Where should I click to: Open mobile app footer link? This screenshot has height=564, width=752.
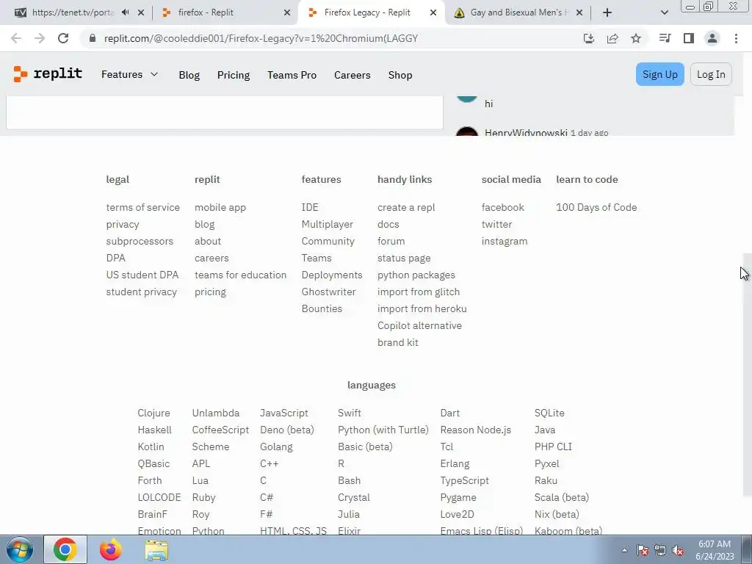click(x=220, y=207)
